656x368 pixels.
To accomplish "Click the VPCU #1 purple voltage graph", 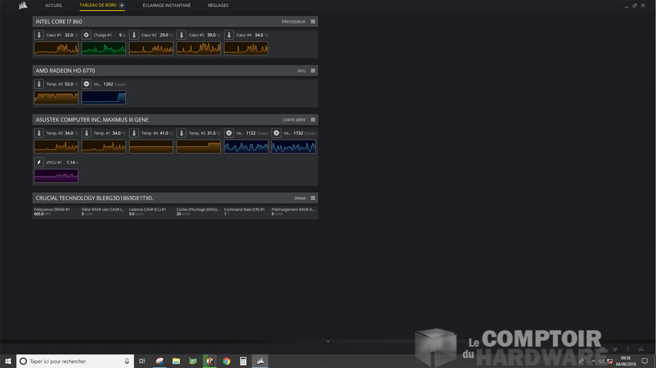I will pyautogui.click(x=56, y=176).
